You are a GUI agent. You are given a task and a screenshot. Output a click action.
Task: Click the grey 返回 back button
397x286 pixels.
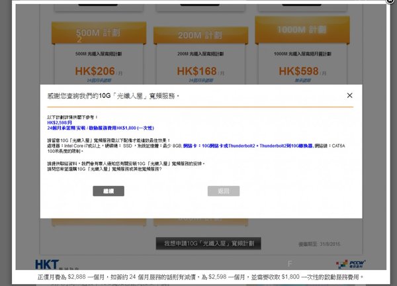pyautogui.click(x=224, y=191)
